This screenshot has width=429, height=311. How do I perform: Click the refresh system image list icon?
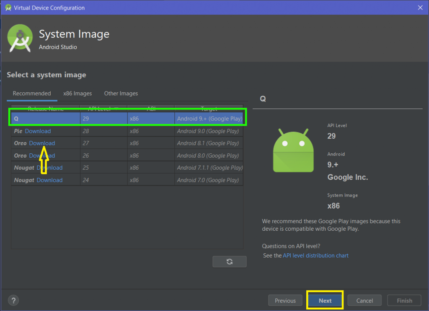click(229, 261)
